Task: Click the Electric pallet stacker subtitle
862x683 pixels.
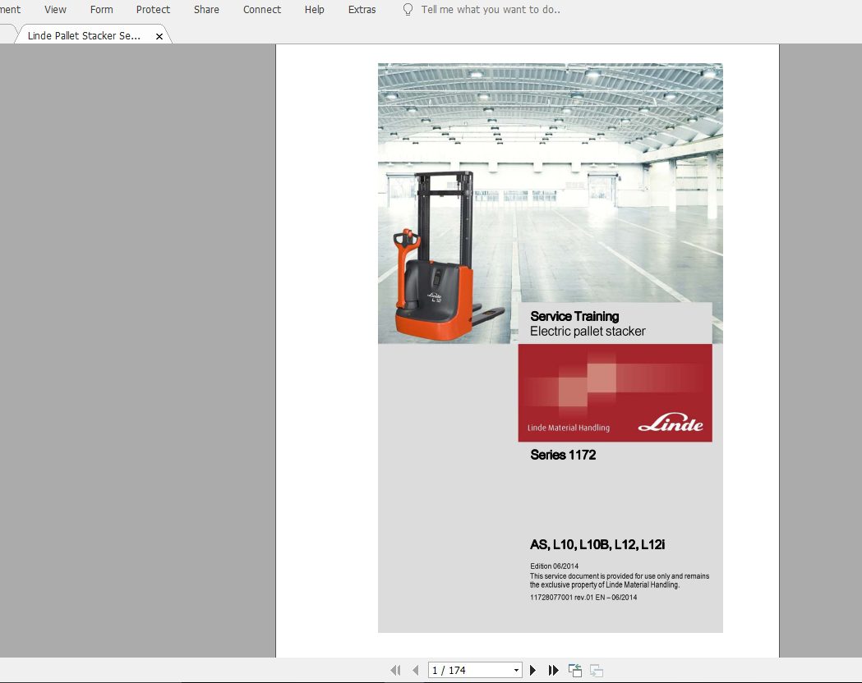Action: click(587, 331)
